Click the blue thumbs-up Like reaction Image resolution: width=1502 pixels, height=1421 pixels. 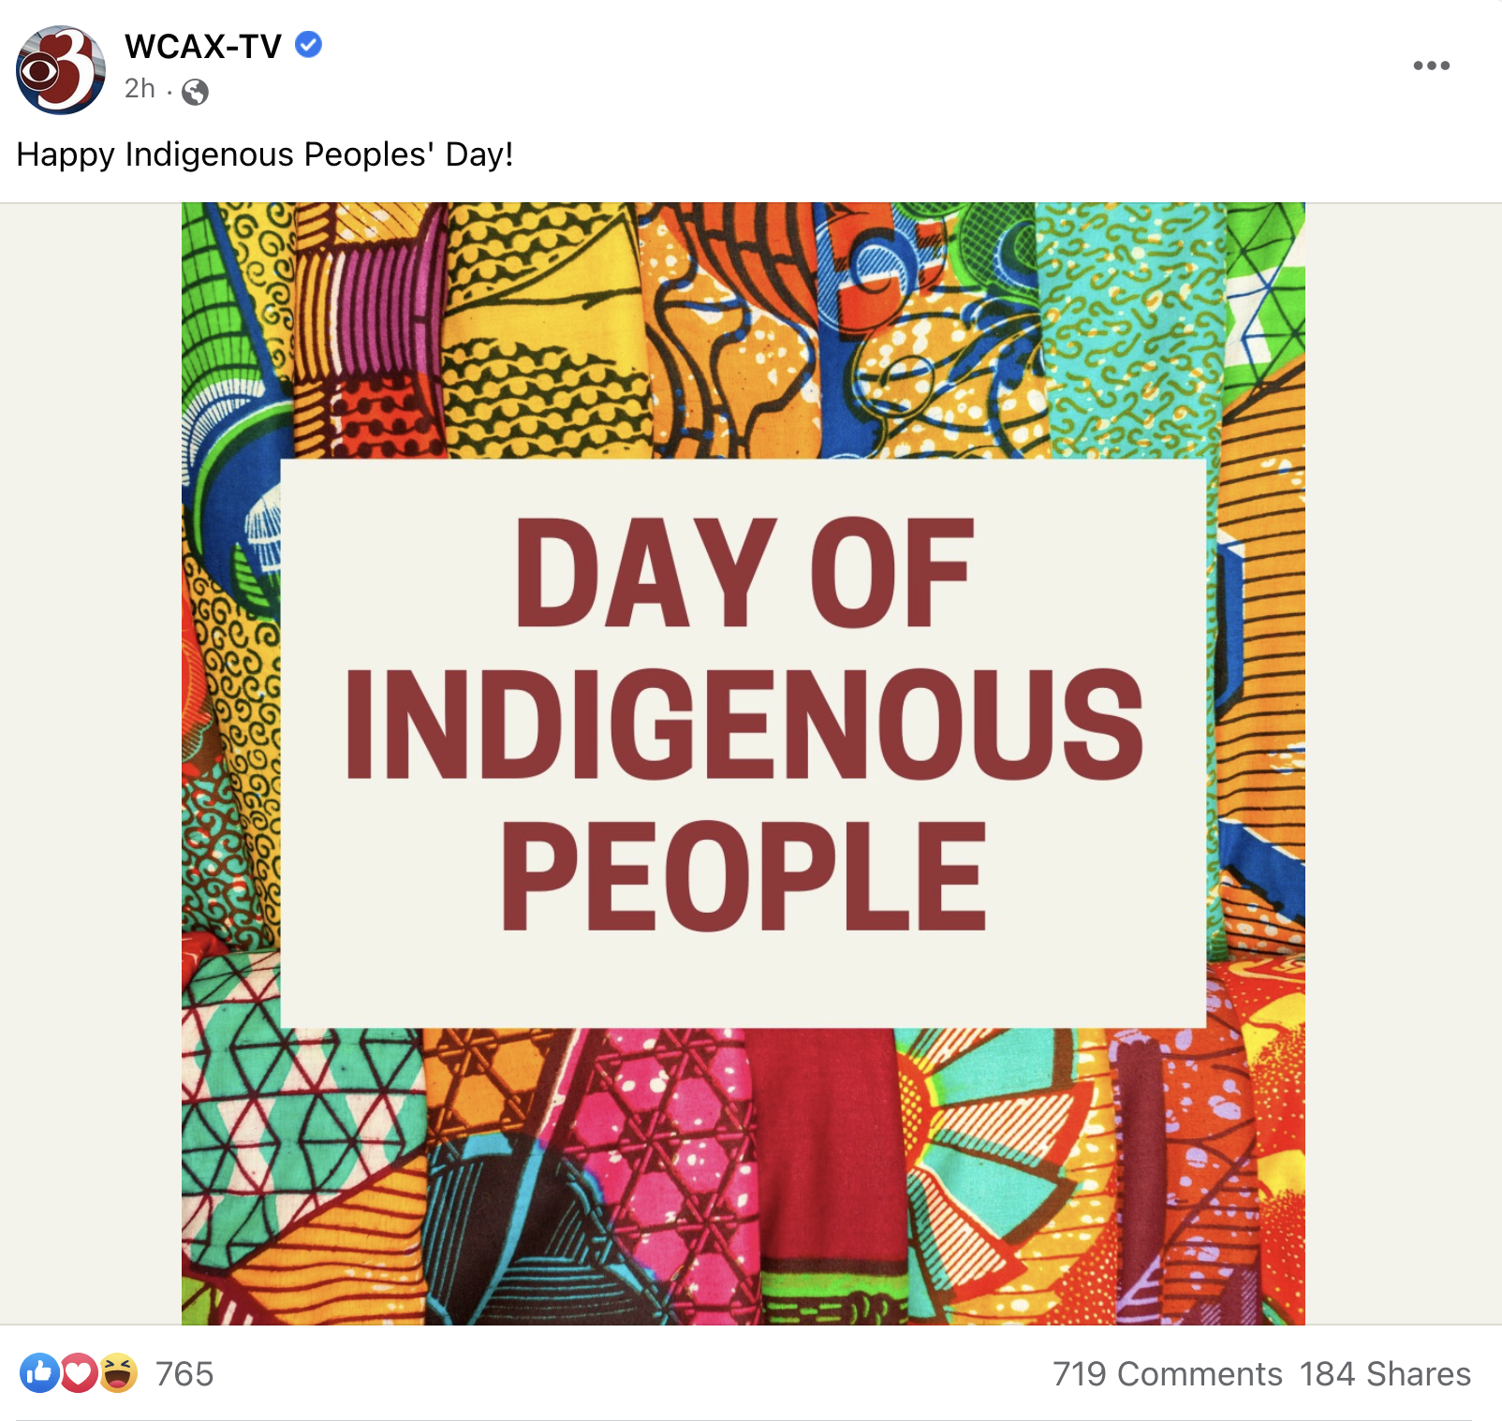pos(39,1373)
